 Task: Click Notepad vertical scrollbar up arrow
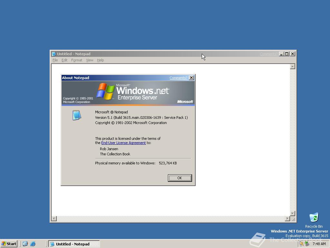pos(293,67)
